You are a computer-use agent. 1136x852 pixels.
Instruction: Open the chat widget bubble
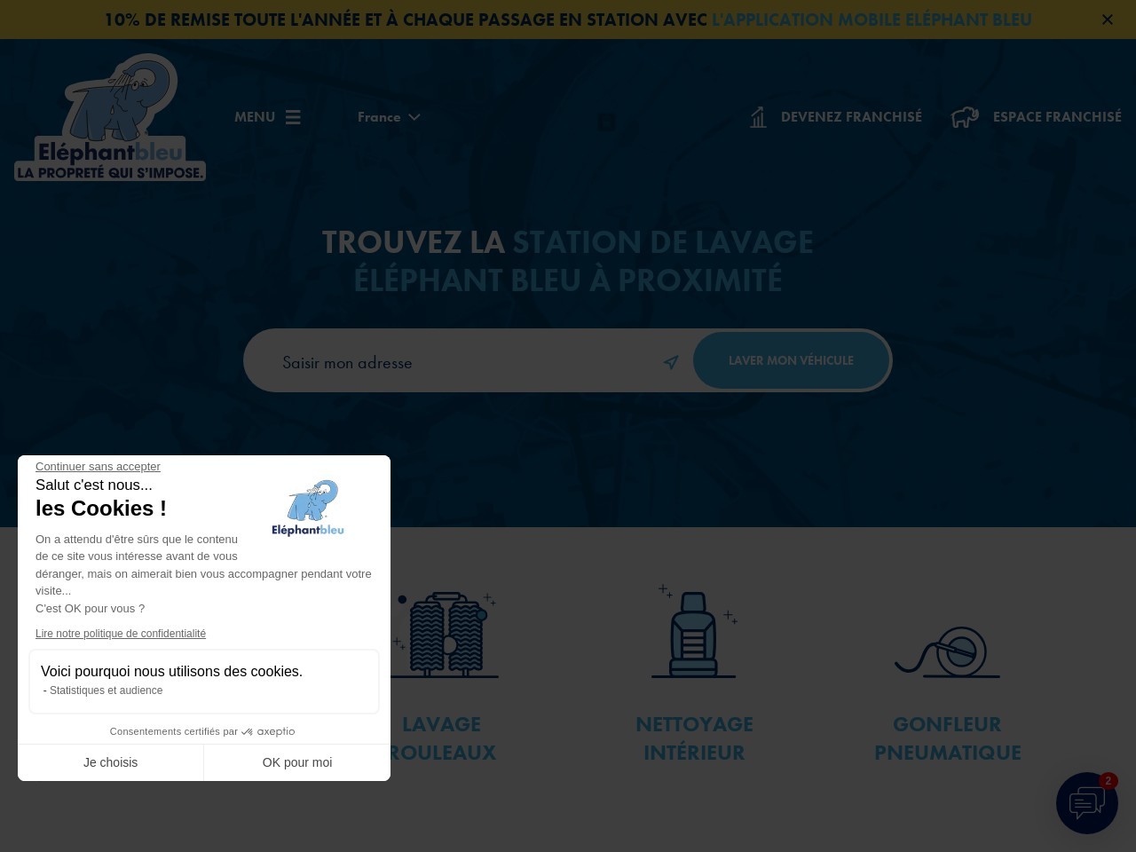1087,803
